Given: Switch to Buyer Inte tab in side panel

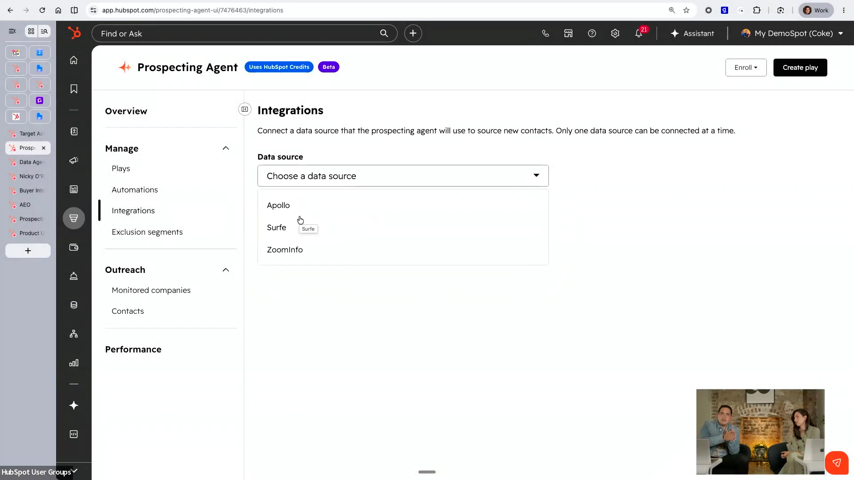Looking at the screenshot, I should pyautogui.click(x=28, y=191).
